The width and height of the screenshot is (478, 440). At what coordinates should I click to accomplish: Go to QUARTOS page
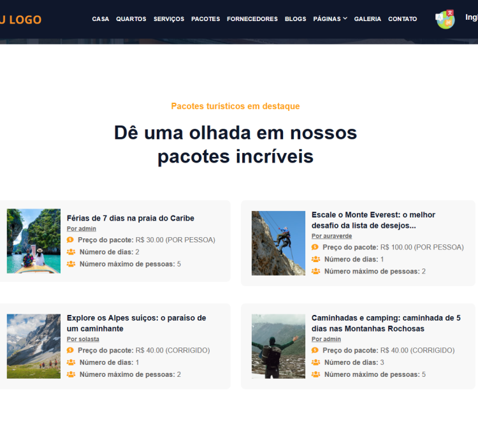pyautogui.click(x=131, y=19)
